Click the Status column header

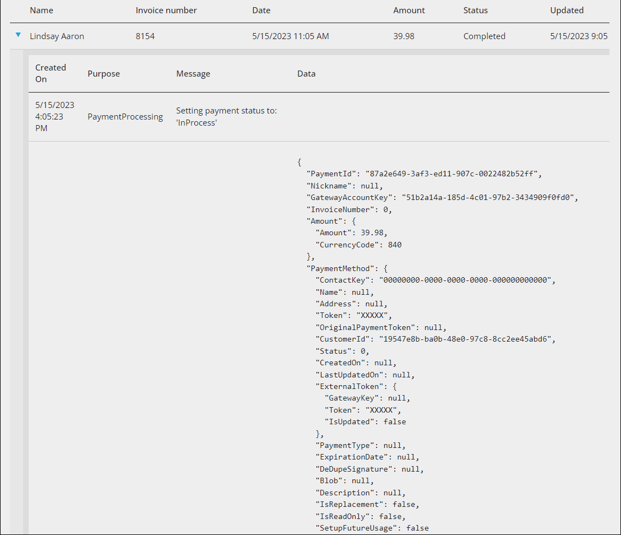point(475,10)
